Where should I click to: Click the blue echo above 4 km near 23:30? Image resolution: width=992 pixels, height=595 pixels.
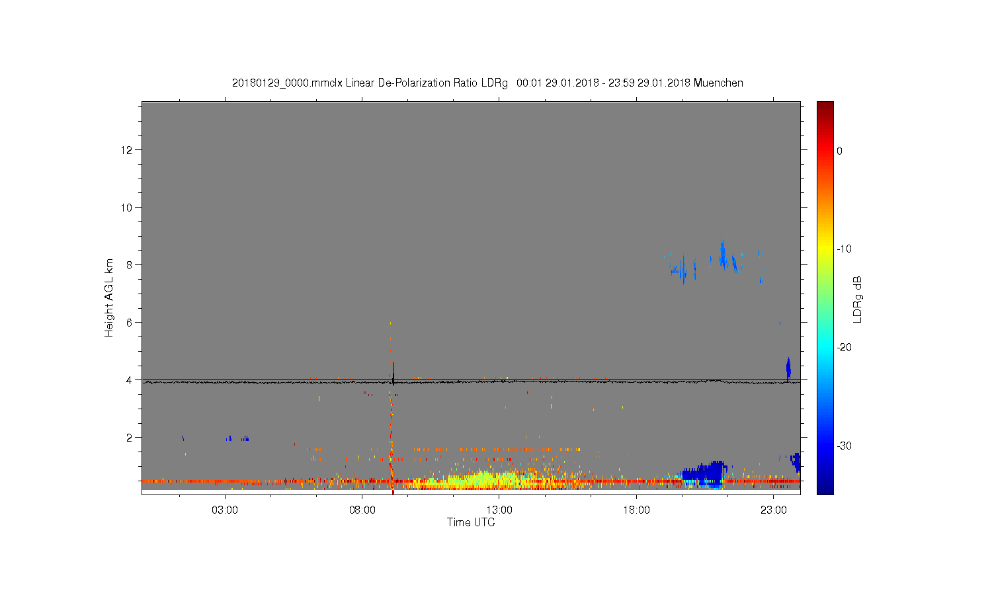788,369
